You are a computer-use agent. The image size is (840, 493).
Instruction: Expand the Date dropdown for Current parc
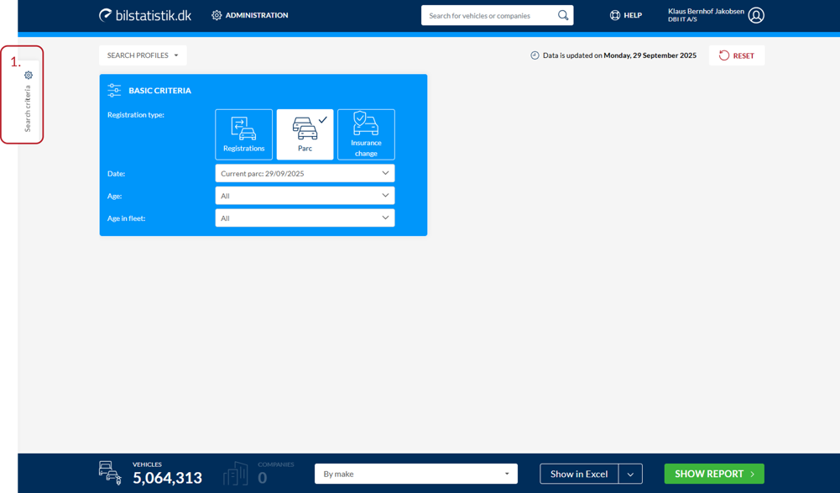(x=305, y=173)
